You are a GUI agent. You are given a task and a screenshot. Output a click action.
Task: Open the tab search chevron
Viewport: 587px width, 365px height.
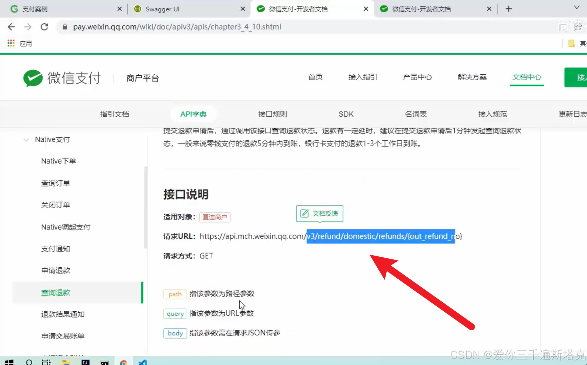point(577,8)
